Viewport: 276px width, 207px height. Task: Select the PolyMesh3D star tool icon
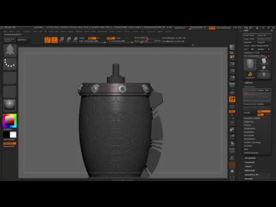264,68
